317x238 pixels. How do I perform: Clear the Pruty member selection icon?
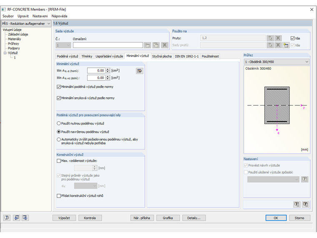tap(278, 38)
